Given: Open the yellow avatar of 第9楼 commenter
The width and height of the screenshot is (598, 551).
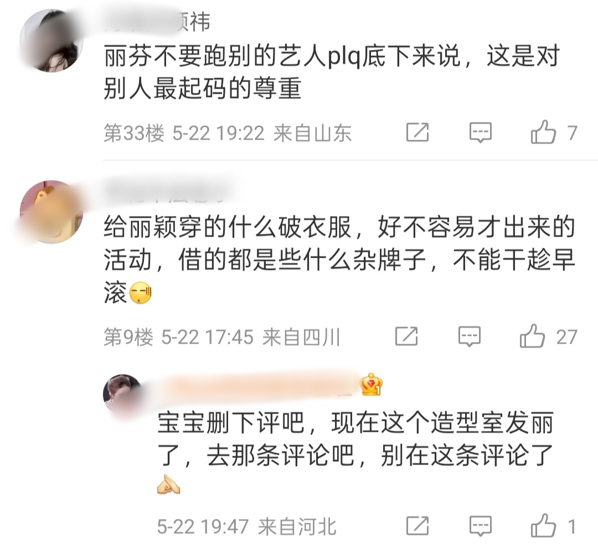Looking at the screenshot, I should coord(51,212).
